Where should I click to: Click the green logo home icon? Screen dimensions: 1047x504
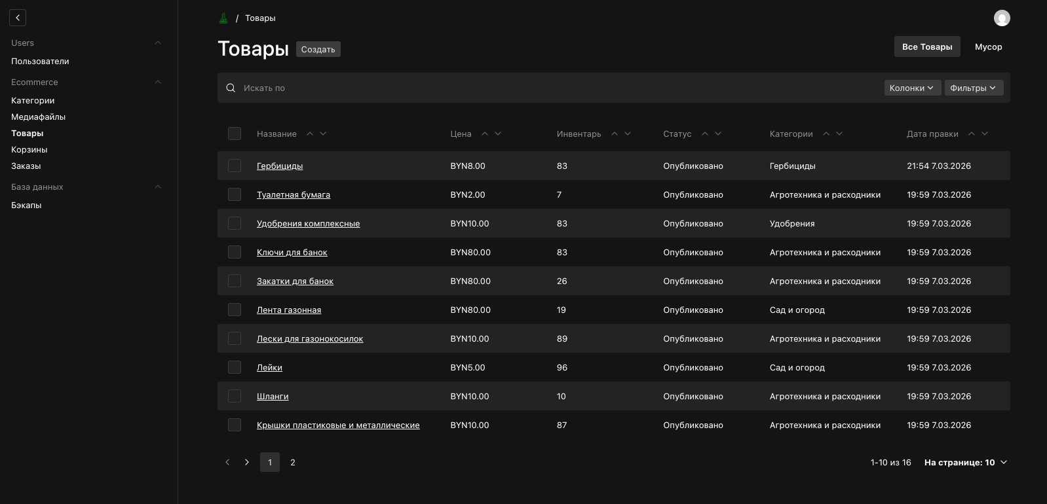point(223,18)
